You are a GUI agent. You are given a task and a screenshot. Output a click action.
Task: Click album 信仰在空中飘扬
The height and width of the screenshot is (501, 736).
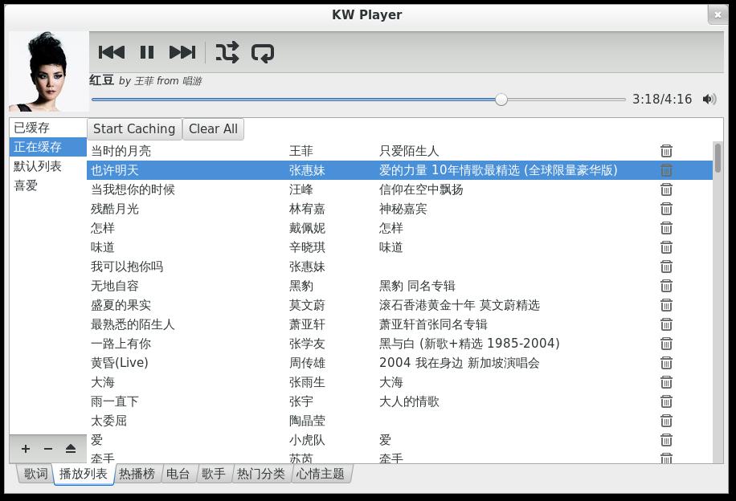pyautogui.click(x=421, y=189)
